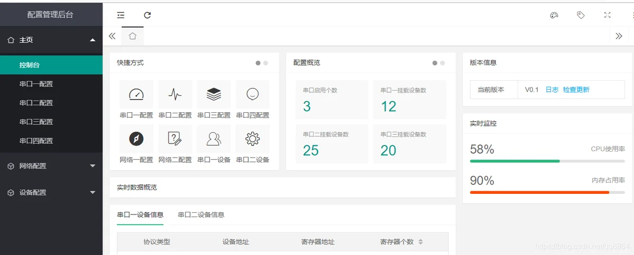The width and height of the screenshot is (634, 255).
Task: Click the refresh icon in top bar
Action: [x=147, y=15]
